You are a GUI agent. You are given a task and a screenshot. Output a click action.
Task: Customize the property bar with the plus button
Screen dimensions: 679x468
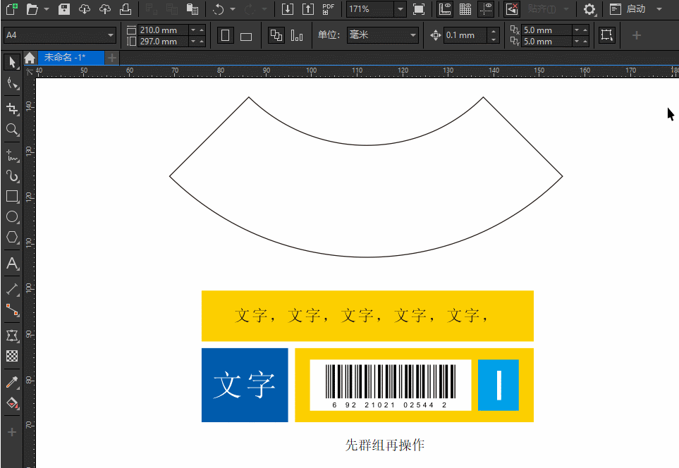(x=636, y=35)
